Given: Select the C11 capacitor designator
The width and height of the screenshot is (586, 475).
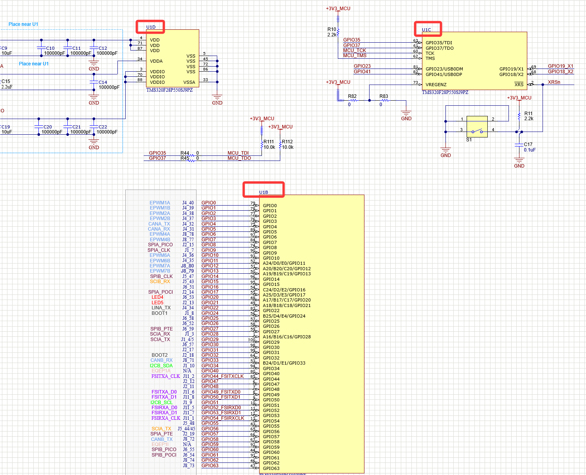Looking at the screenshot, I should (x=77, y=48).
